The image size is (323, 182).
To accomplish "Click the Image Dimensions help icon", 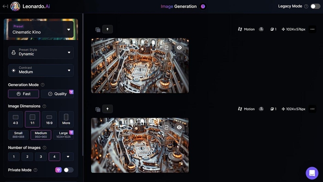I will pos(44,106).
